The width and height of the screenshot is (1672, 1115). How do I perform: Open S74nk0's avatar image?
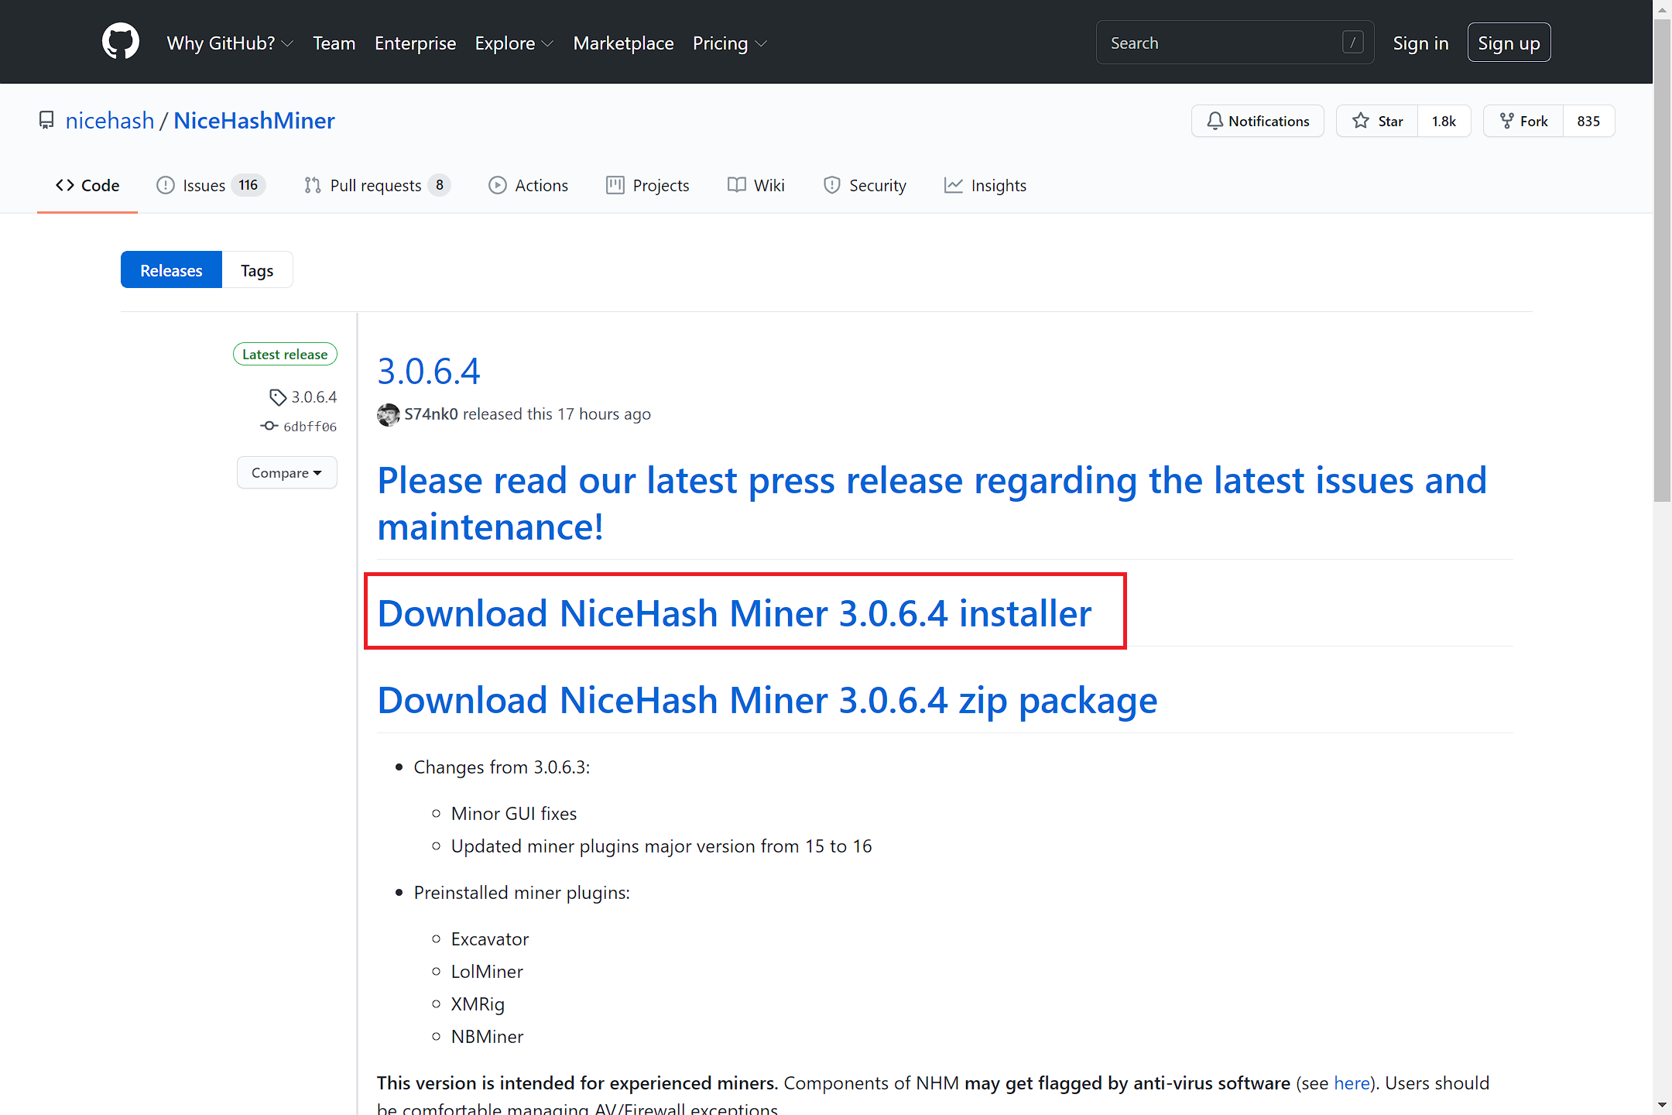point(389,415)
